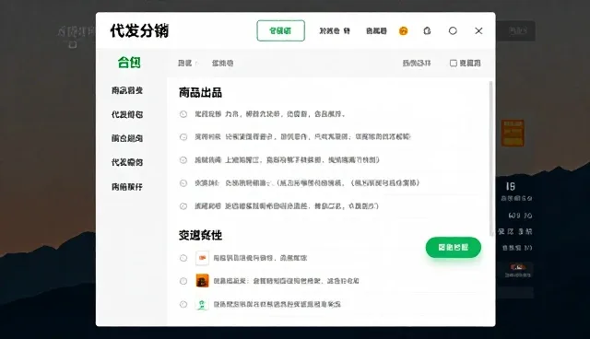Select radio button beside the orange-on-white icon row
The height and width of the screenshot is (339, 590).
click(x=183, y=258)
